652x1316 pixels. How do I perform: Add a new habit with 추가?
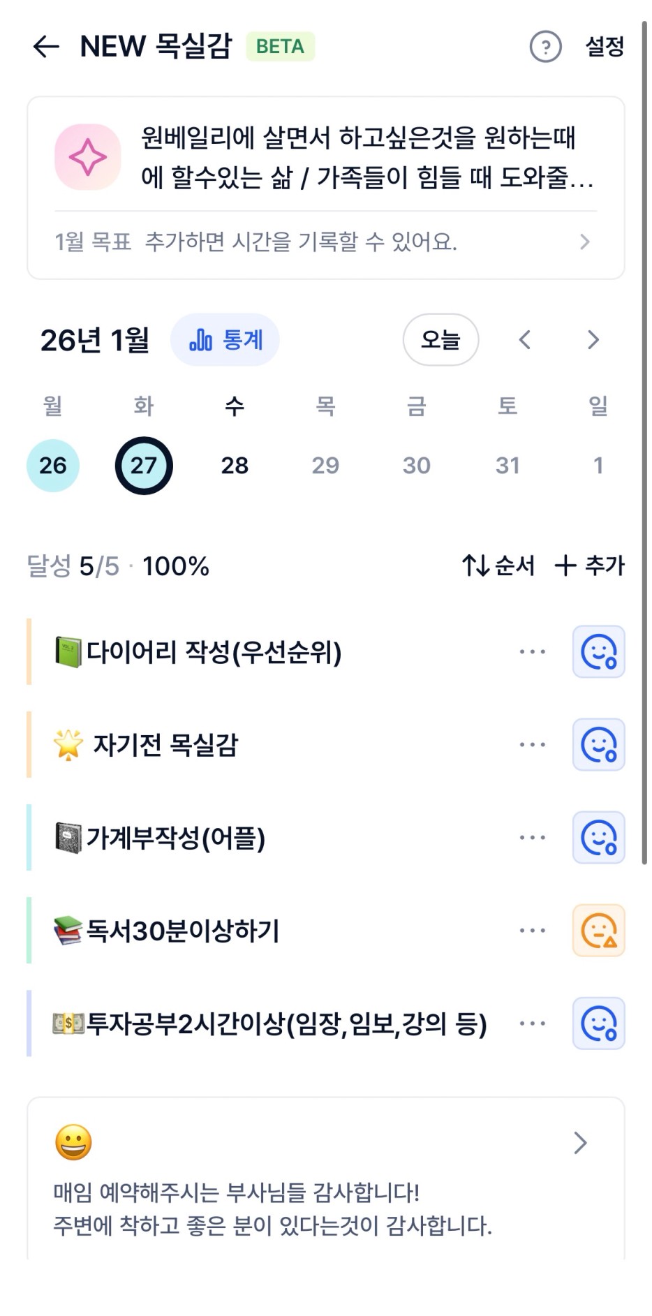point(590,565)
